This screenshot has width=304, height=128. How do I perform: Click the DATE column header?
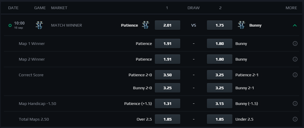(x=13, y=8)
